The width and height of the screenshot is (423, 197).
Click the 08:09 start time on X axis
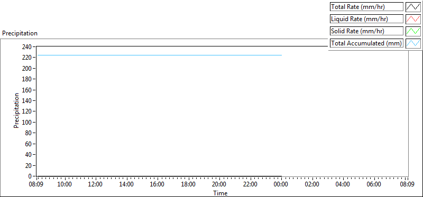(x=37, y=185)
